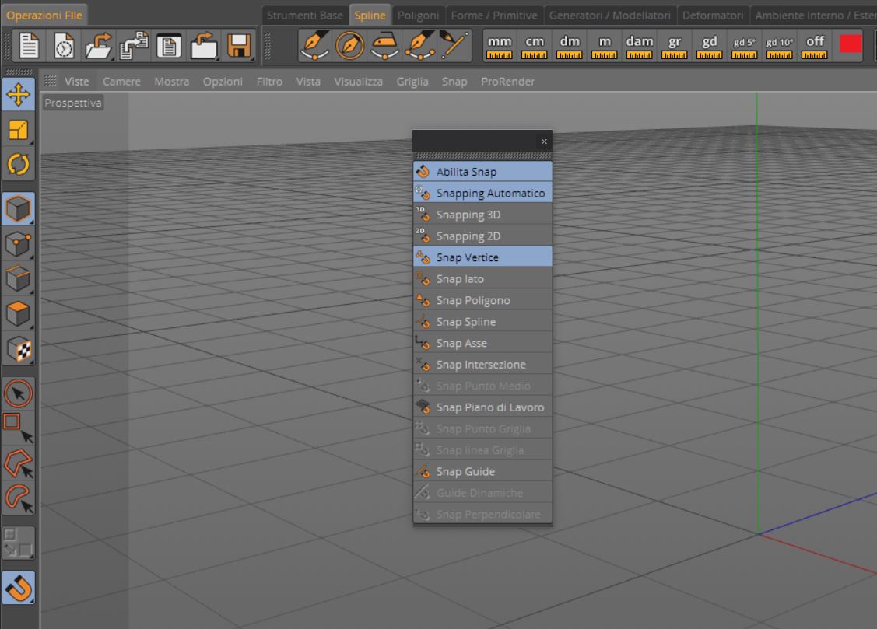Click the red color swatch
Image resolution: width=877 pixels, height=629 pixels.
pyautogui.click(x=851, y=44)
